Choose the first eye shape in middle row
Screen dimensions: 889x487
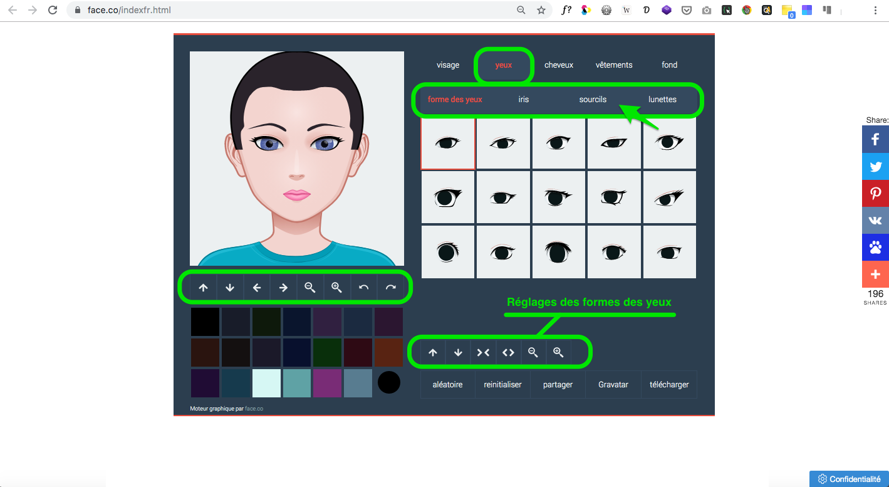pos(448,197)
